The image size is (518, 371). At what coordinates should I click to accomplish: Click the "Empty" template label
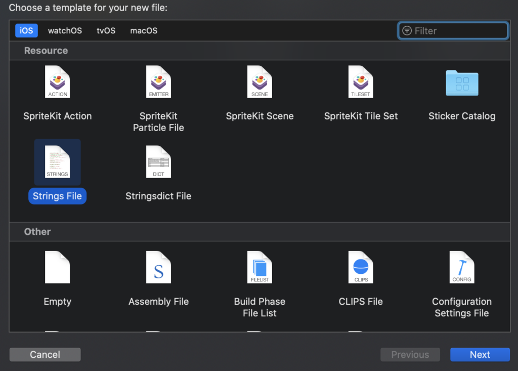58,302
